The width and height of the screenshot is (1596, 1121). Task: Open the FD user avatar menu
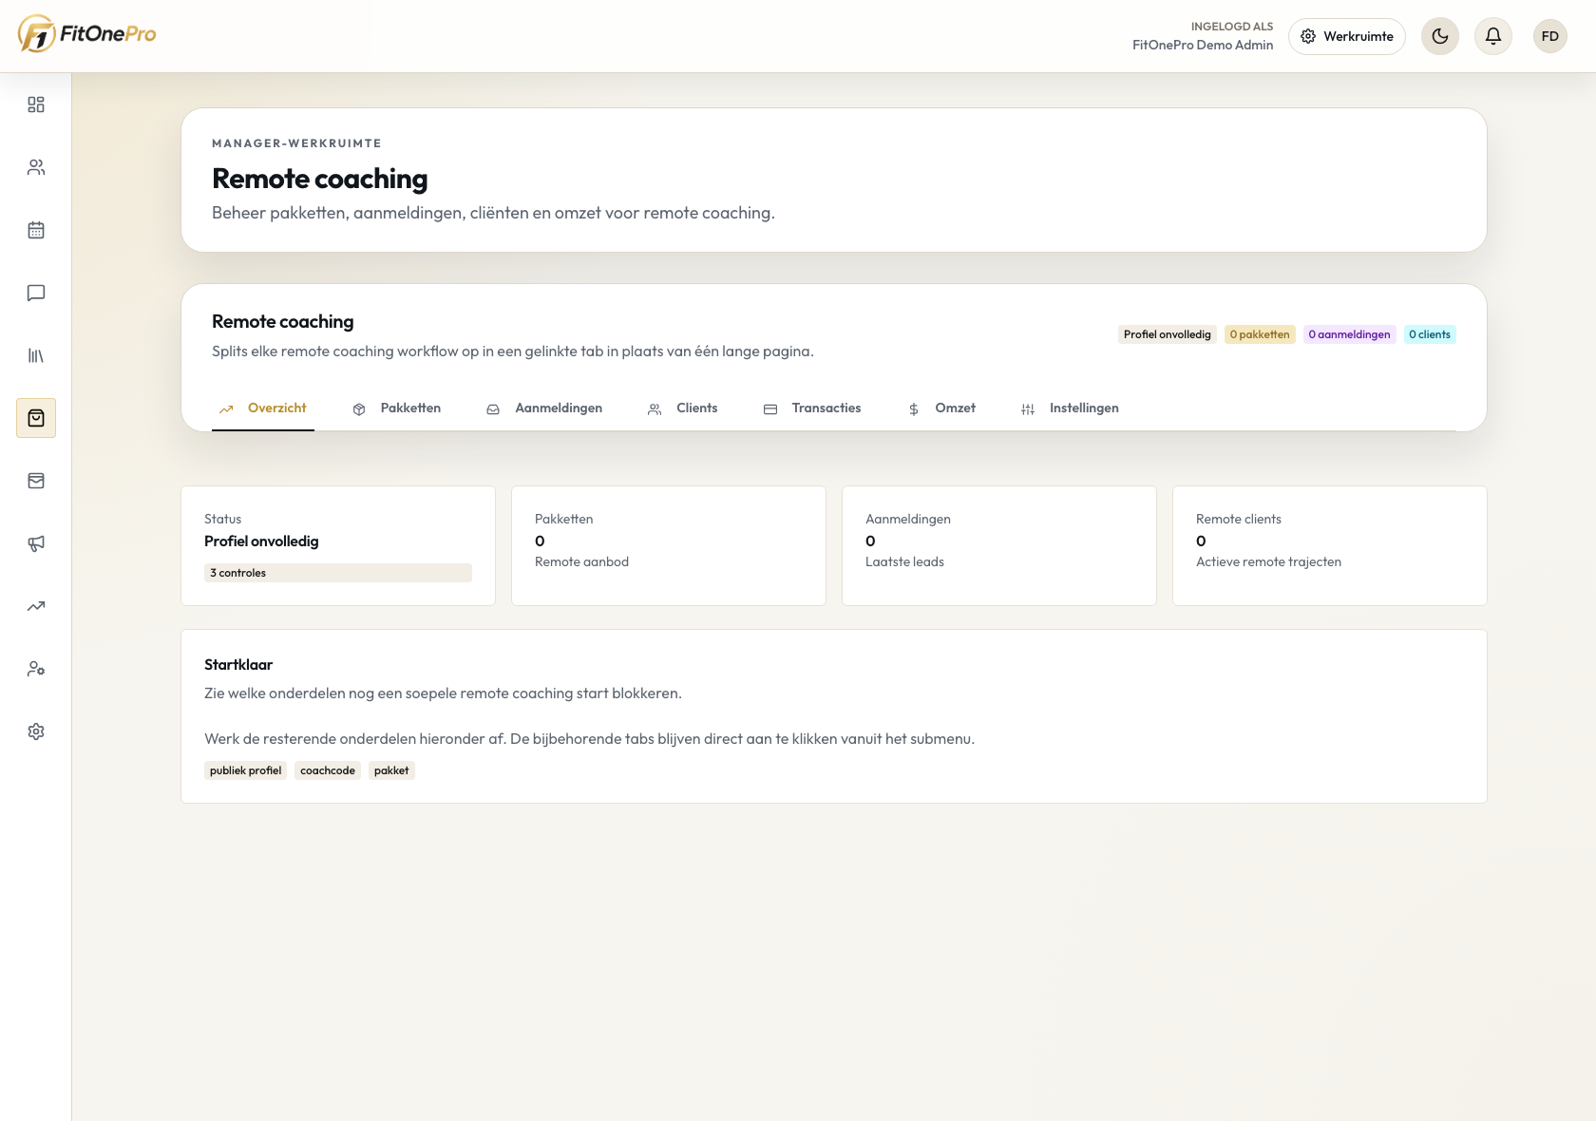tap(1550, 36)
